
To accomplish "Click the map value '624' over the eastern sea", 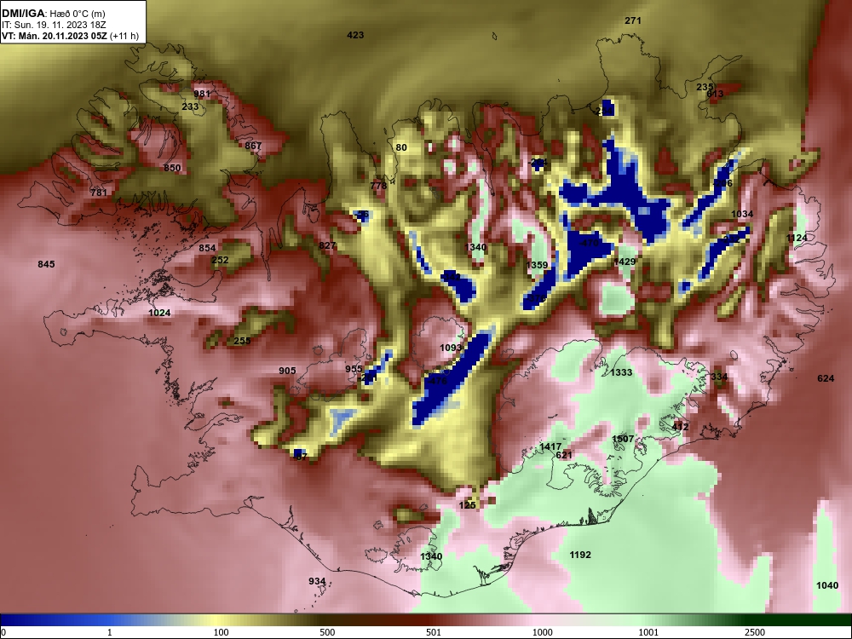I will coord(826,378).
